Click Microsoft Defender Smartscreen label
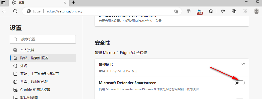This screenshot has height=99, width=262. [128, 83]
